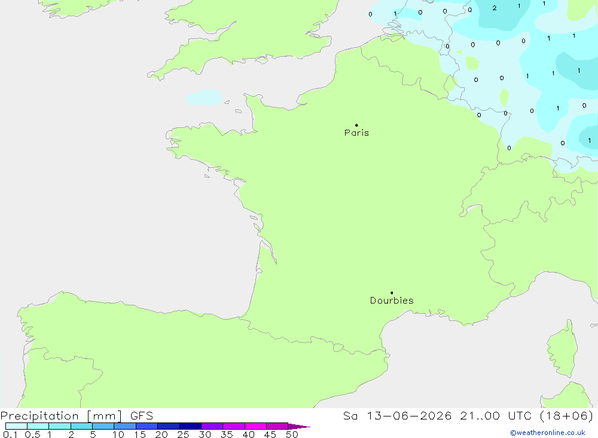Pick the legend swatch between 2 and 5
Screen dimensions: 598x438
click(x=81, y=426)
